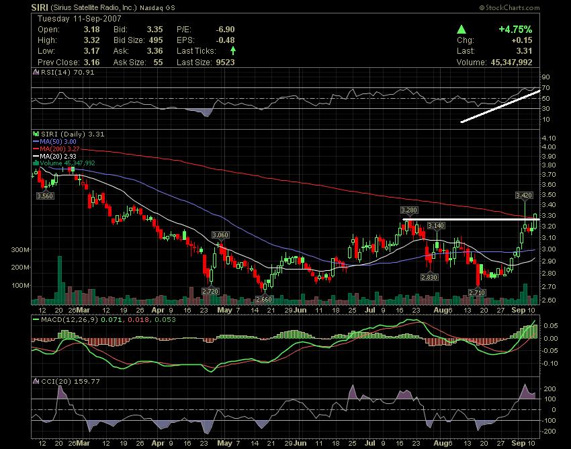Click the RSI(14) indicator icon
The height and width of the screenshot is (449, 571).
click(x=36, y=72)
